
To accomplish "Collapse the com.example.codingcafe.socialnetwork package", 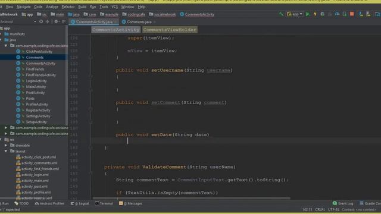I will point(6,46).
